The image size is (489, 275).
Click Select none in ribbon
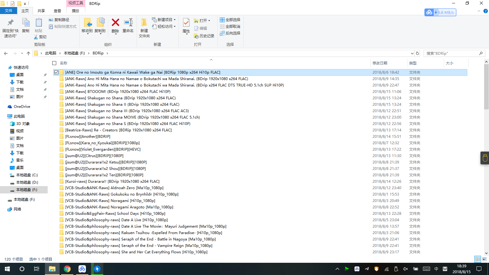pyautogui.click(x=230, y=27)
